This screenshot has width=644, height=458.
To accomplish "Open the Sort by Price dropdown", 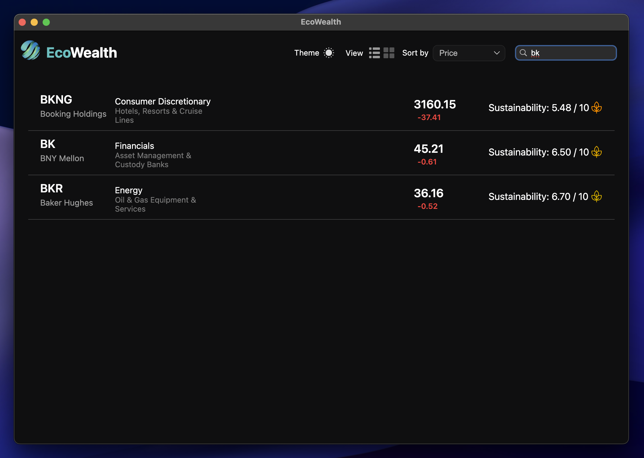I will [x=468, y=53].
